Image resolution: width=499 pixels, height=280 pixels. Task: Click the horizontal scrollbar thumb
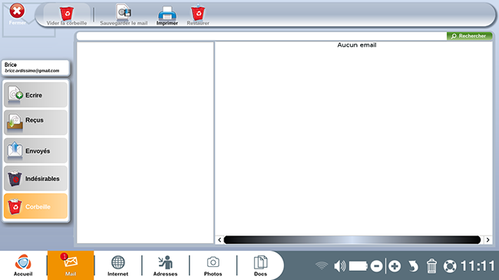[x=352, y=240]
